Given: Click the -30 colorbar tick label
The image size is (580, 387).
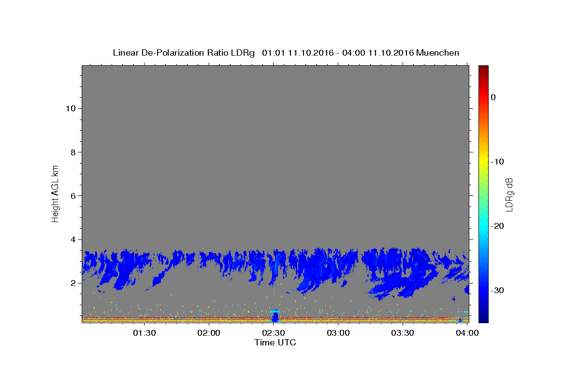Looking at the screenshot, I should tap(498, 290).
